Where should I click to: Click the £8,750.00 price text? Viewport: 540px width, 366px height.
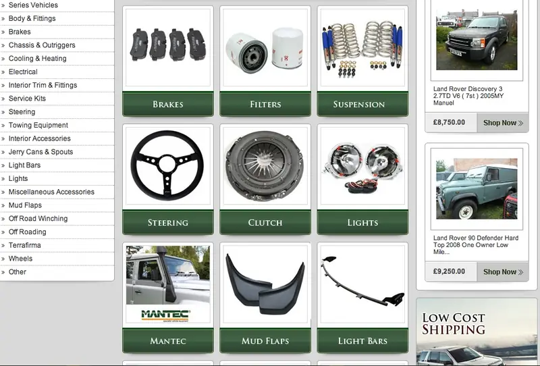click(x=449, y=122)
